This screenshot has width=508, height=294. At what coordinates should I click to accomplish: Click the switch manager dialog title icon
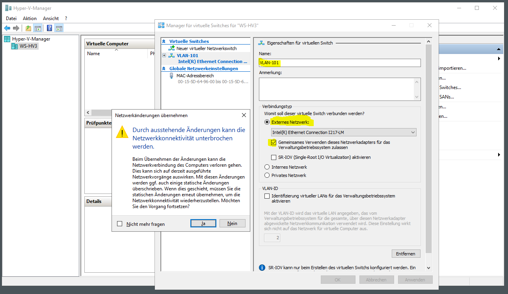click(161, 25)
